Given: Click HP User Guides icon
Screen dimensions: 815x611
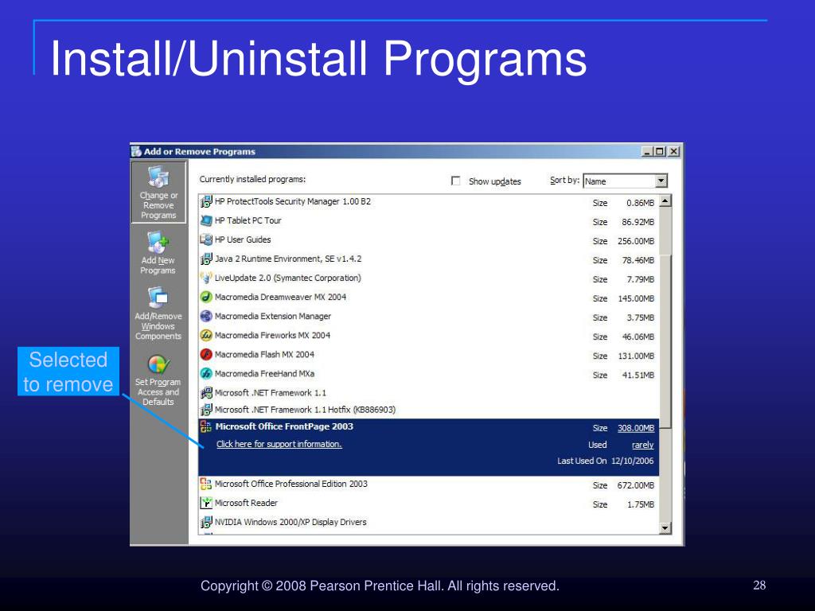Looking at the screenshot, I should pyautogui.click(x=206, y=239).
